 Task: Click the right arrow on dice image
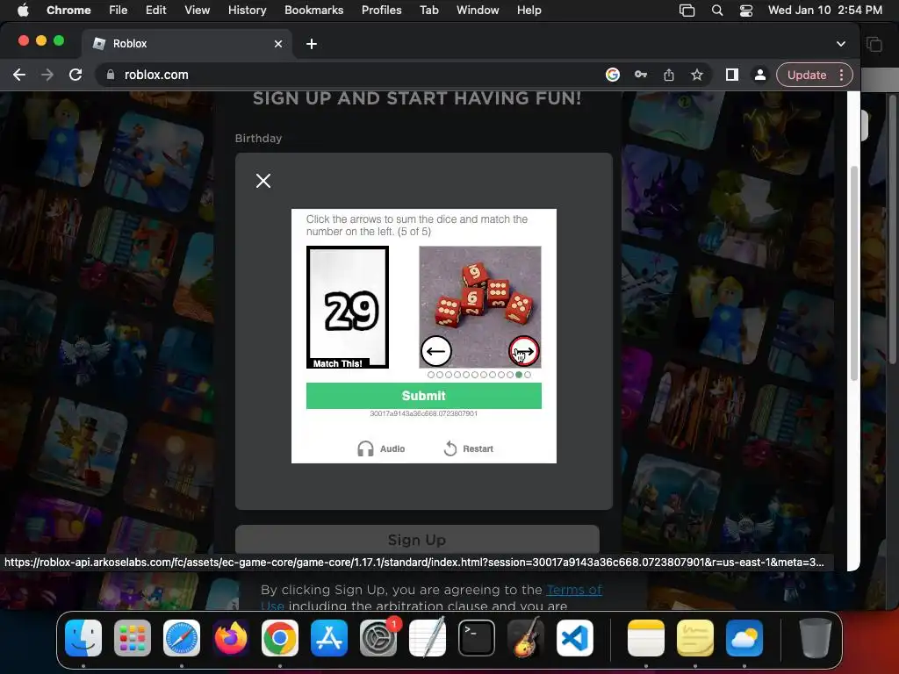[x=523, y=351]
